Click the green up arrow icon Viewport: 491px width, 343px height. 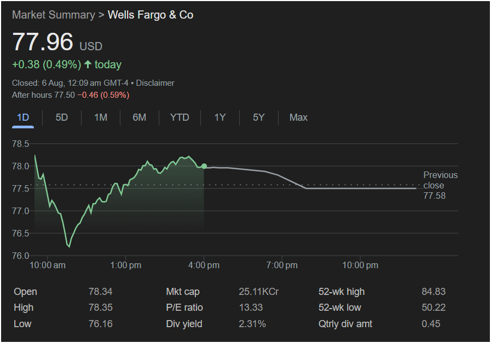88,64
